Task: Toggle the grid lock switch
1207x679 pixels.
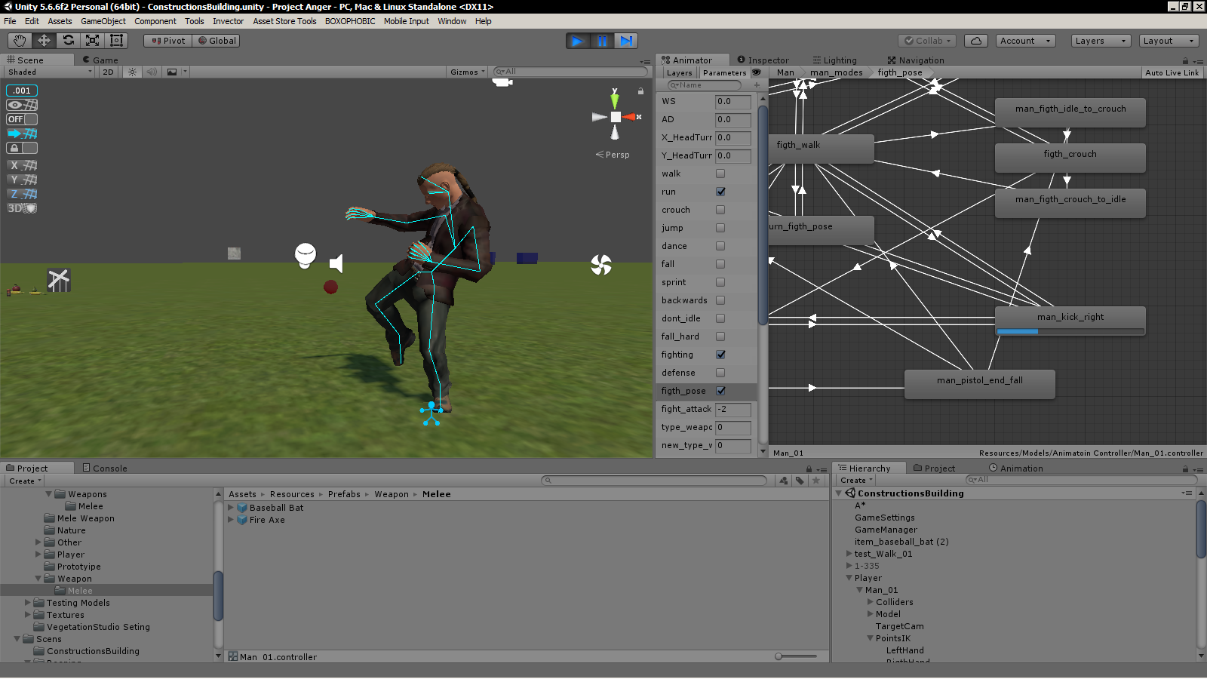Action: 22,148
